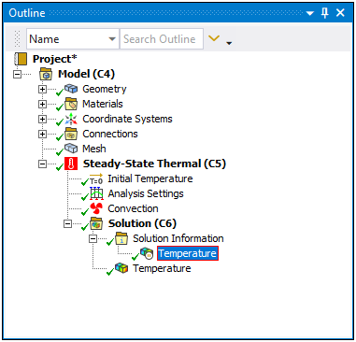Click the Steady-State Thermal thermometer icon
Screen dimensions: 356x342
click(71, 164)
